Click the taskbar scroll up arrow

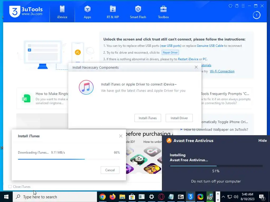[x=218, y=194]
